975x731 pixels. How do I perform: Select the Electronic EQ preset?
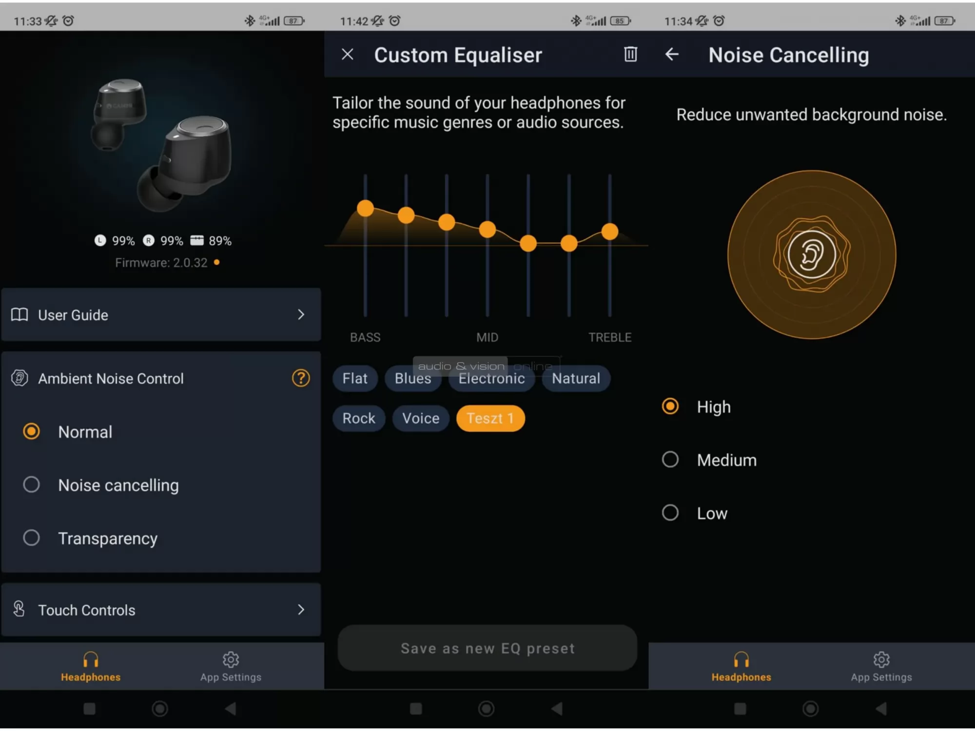click(491, 378)
